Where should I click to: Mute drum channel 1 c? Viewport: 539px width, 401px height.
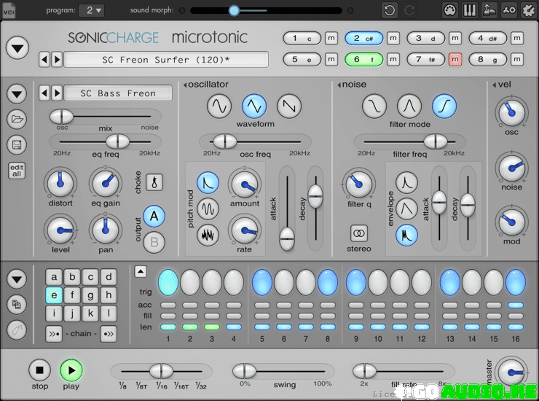point(331,38)
